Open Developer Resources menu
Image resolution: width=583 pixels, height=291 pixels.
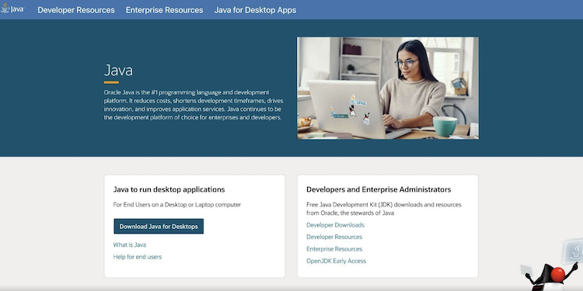(x=76, y=10)
